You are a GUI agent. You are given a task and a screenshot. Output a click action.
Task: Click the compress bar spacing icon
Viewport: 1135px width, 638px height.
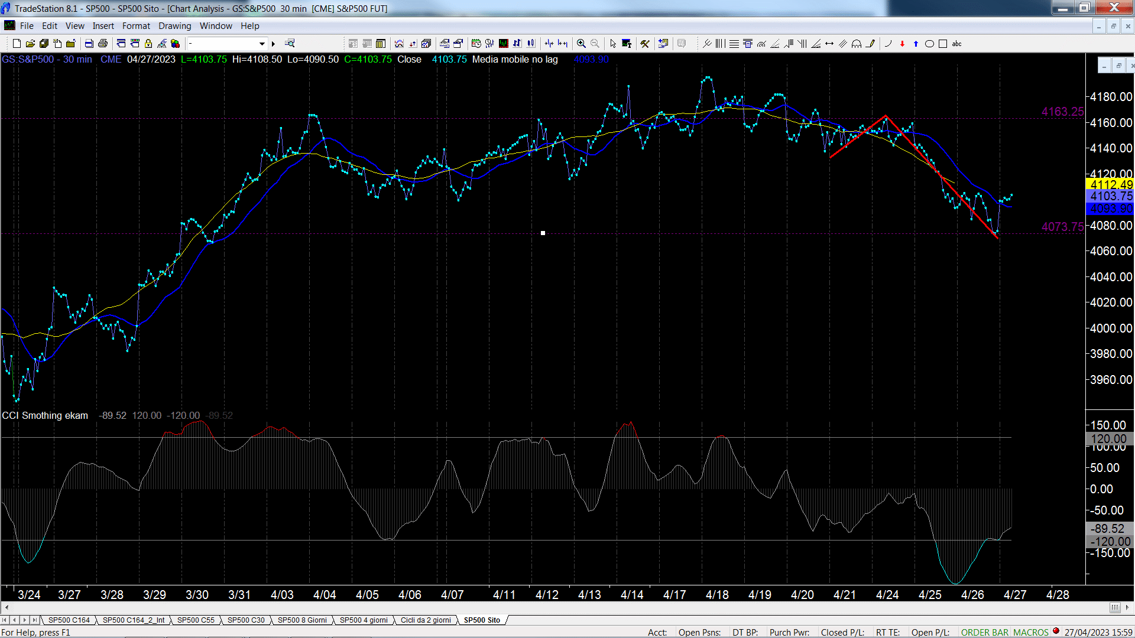point(549,44)
